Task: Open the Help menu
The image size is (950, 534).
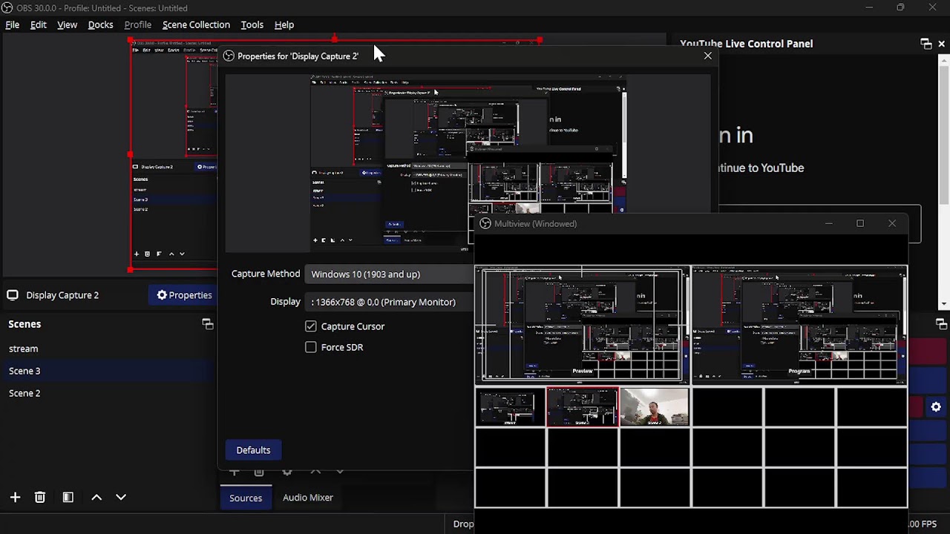Action: click(284, 24)
